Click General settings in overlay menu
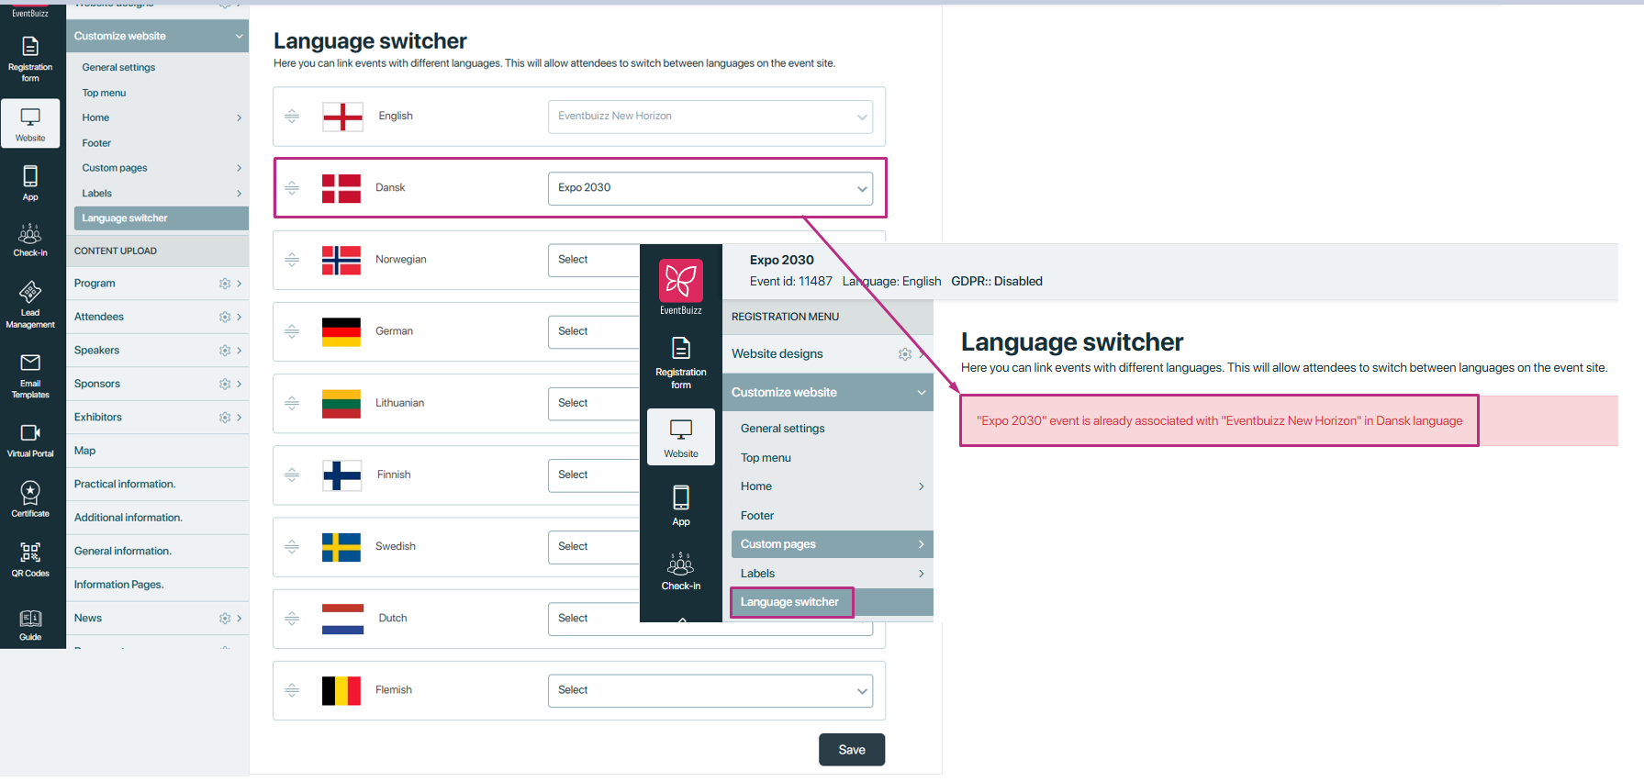This screenshot has width=1644, height=782. (x=783, y=429)
